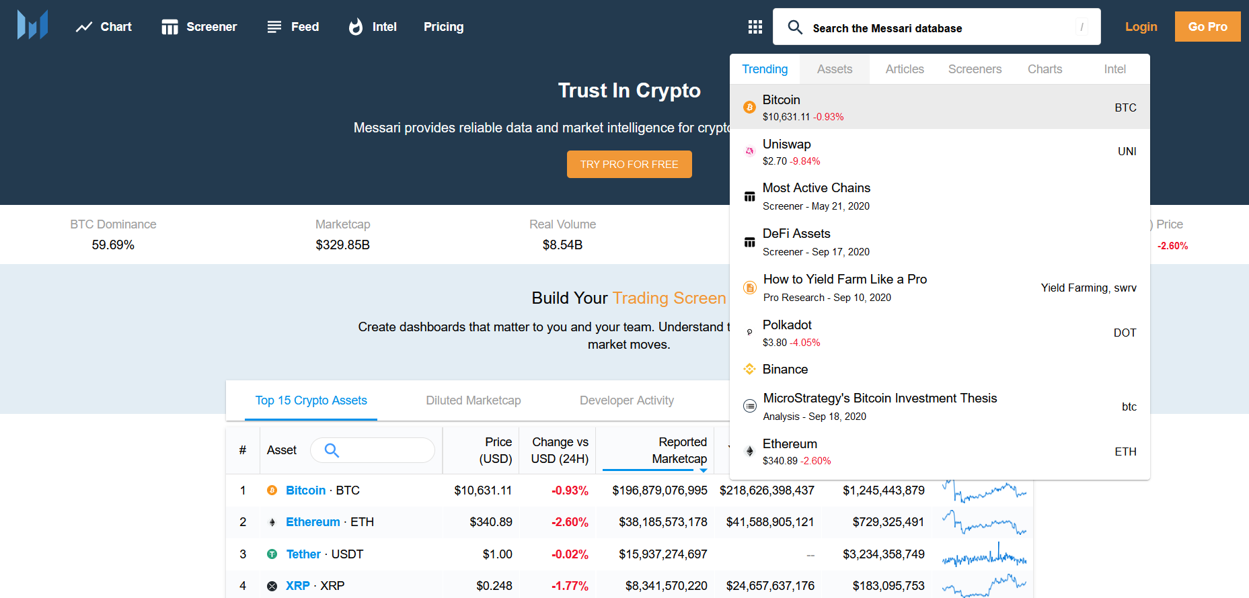Click the TRY PRO FOR FREE button
The image size is (1249, 598).
(x=629, y=165)
